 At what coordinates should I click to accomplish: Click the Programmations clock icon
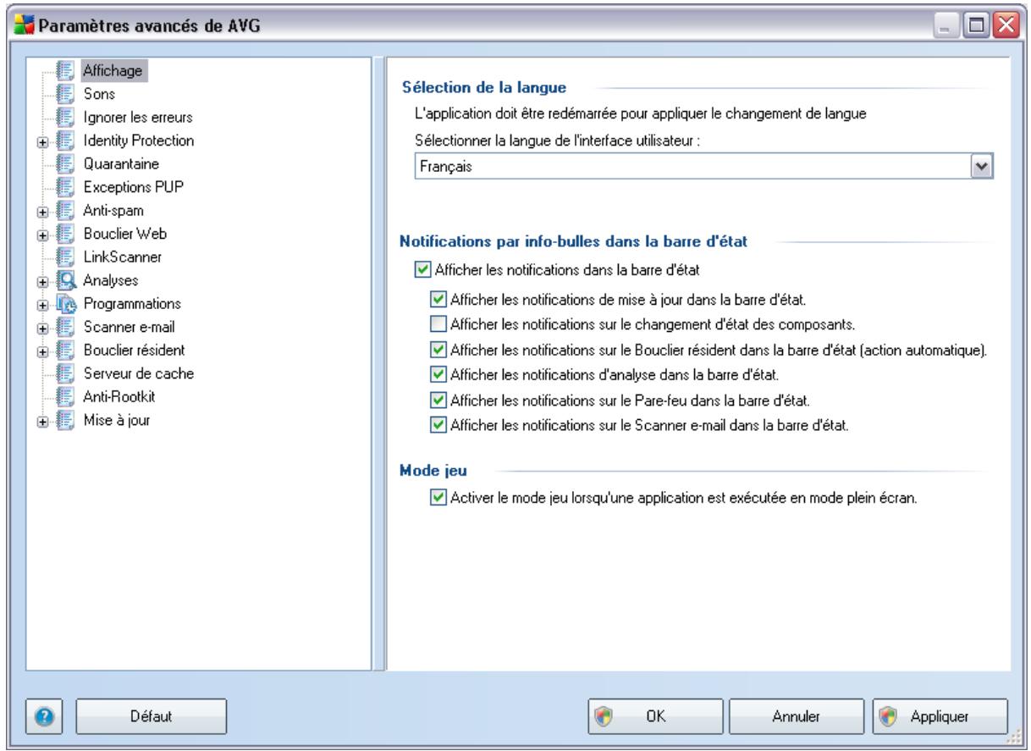point(65,302)
